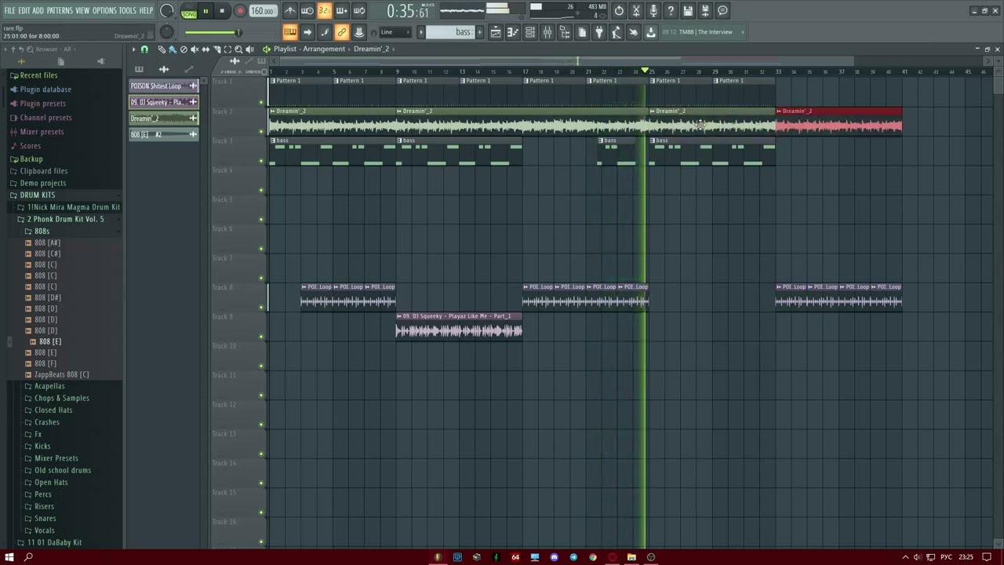
Task: Open the help question mark icon
Action: [x=671, y=11]
